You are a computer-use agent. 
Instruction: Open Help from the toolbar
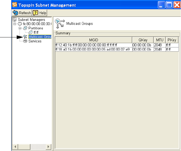(x=40, y=13)
